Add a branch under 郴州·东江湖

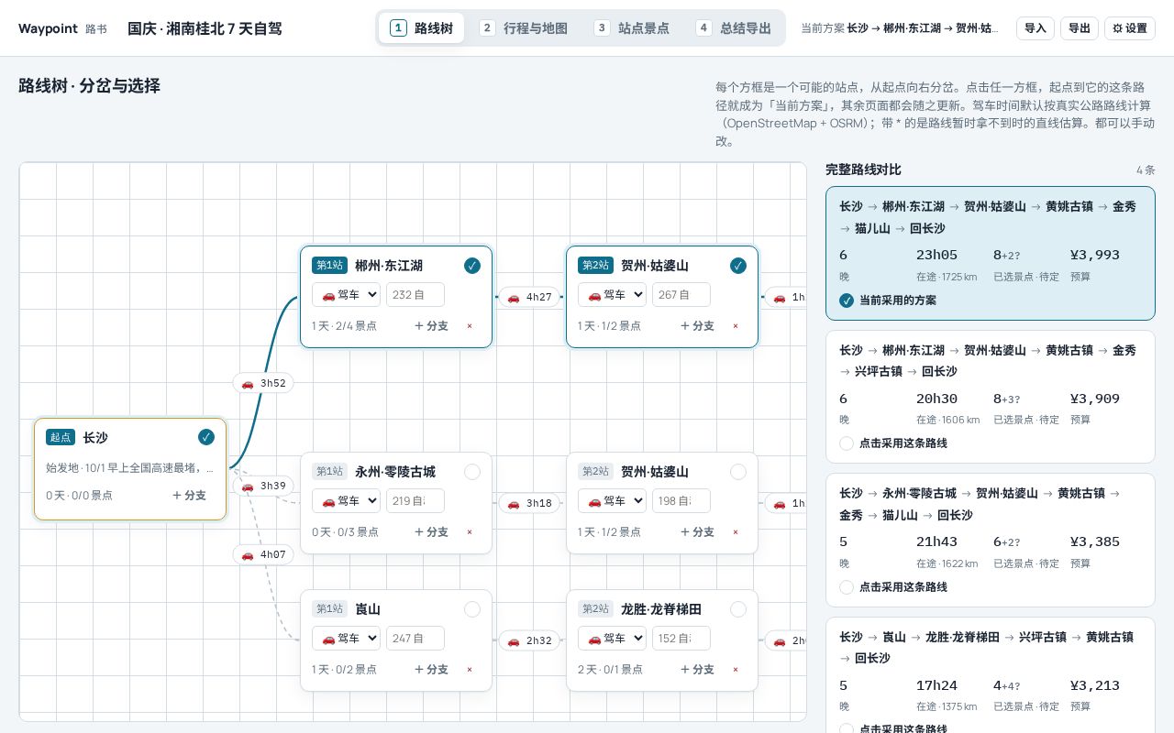[431, 326]
